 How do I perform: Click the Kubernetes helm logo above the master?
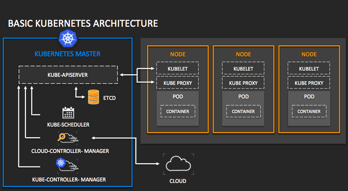click(x=68, y=38)
